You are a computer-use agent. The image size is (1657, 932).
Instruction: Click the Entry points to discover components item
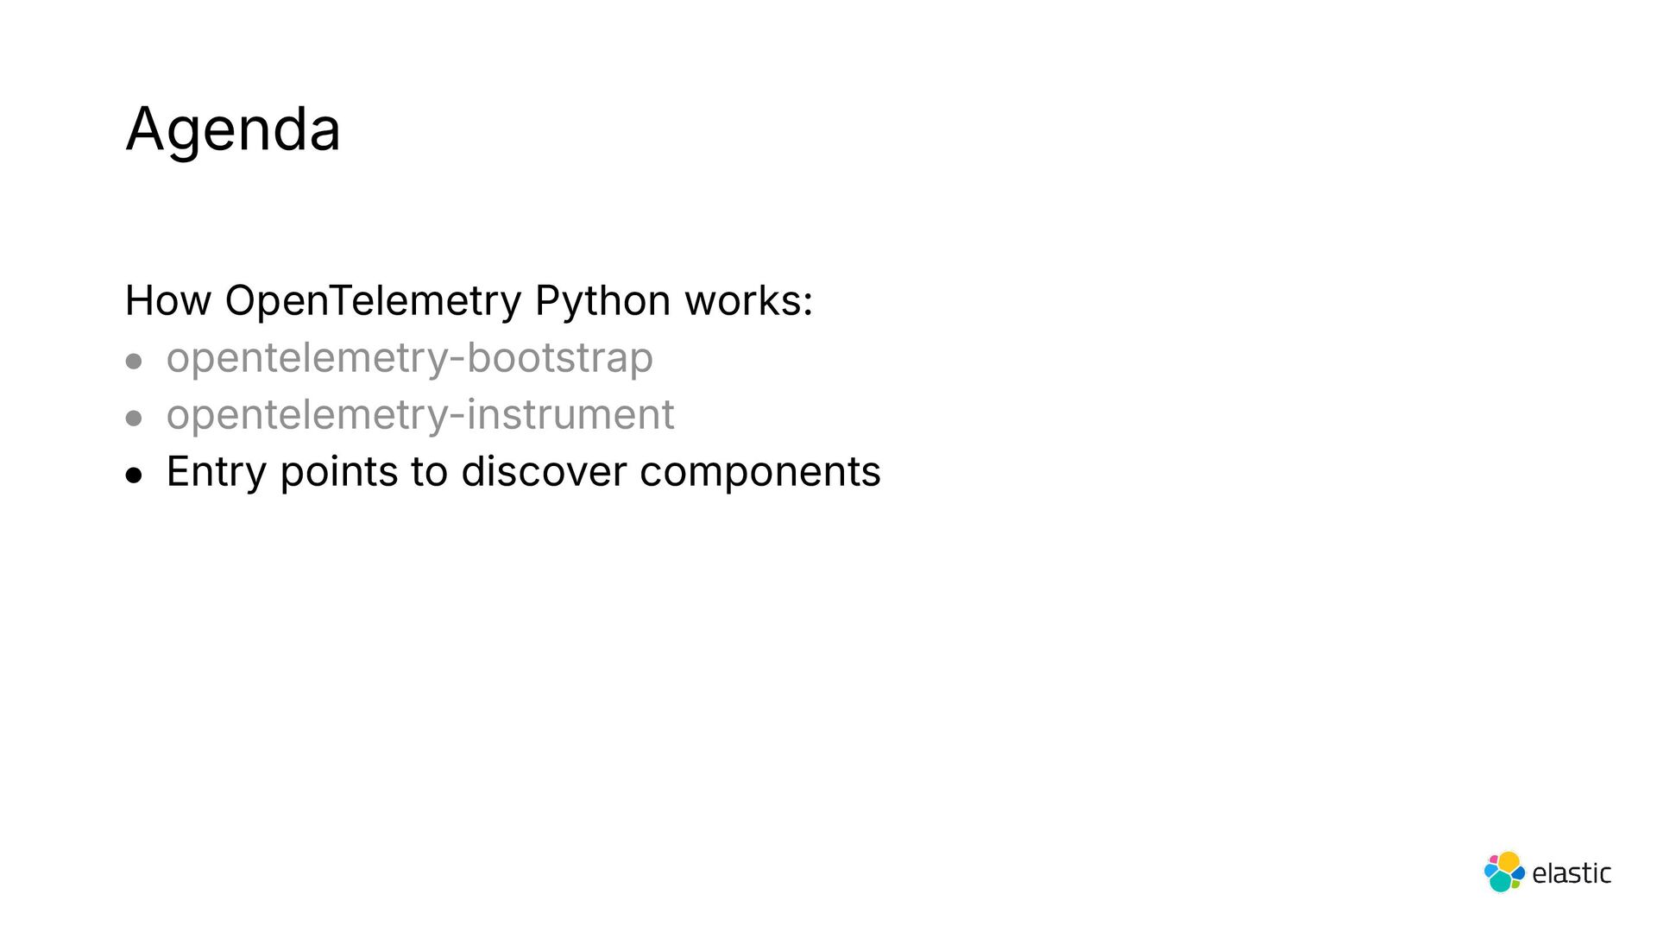pos(524,472)
